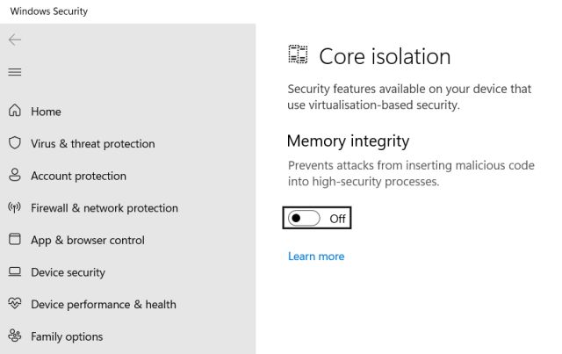This screenshot has height=354, width=562.
Task: Go to Home in the sidebar
Action: coord(46,112)
